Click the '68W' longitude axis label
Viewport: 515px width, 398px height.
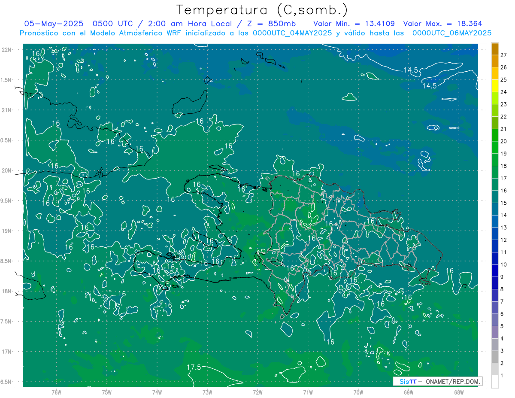point(459,392)
